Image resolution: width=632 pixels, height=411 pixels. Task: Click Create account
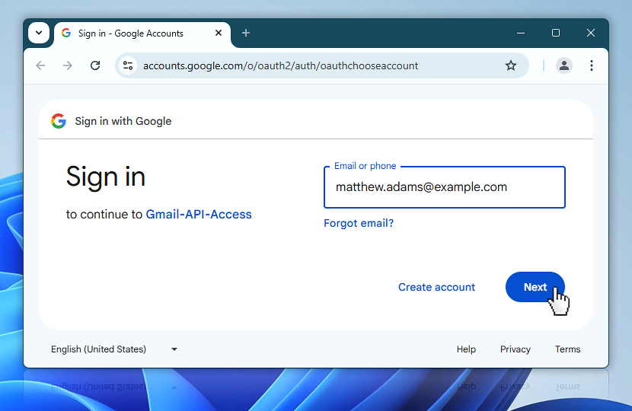[436, 287]
